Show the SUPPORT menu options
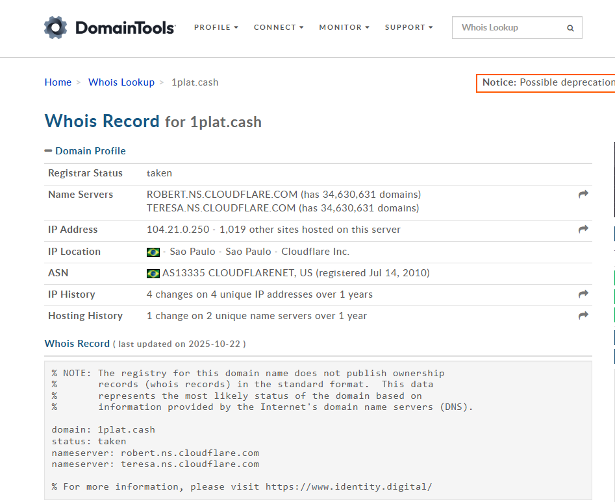This screenshot has width=615, height=502. (x=409, y=27)
